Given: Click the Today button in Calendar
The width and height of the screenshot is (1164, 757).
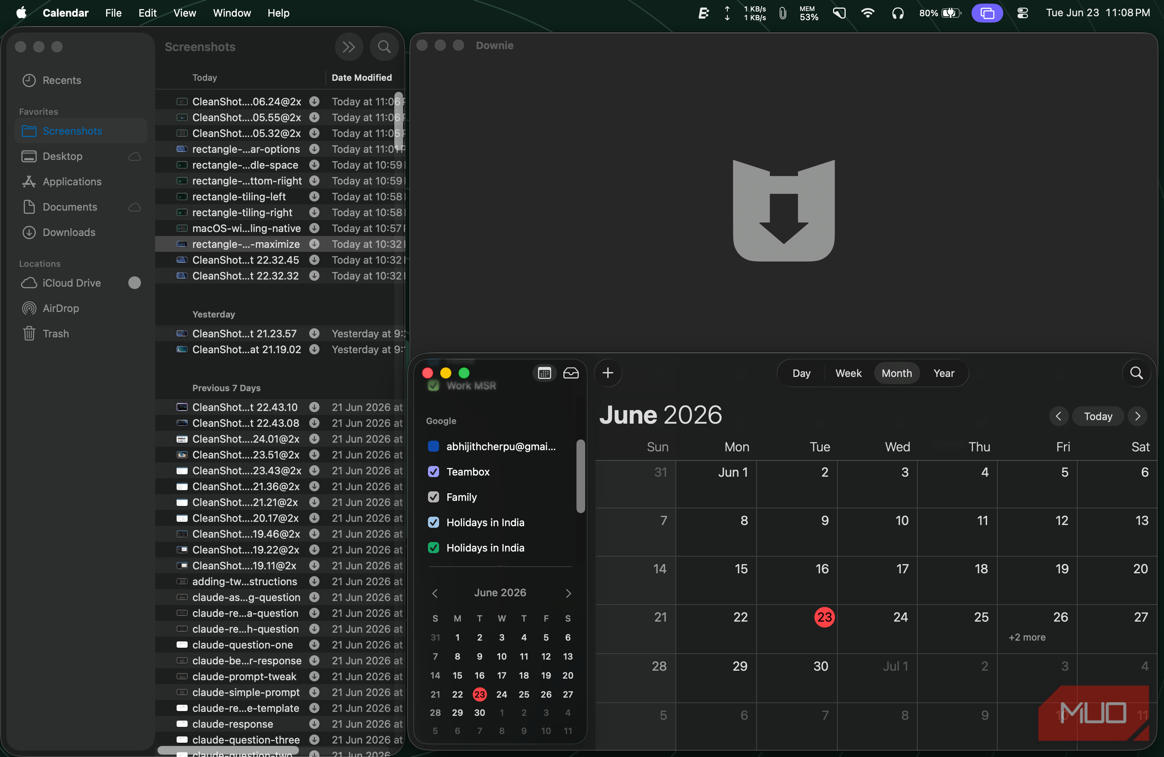Looking at the screenshot, I should pos(1098,416).
